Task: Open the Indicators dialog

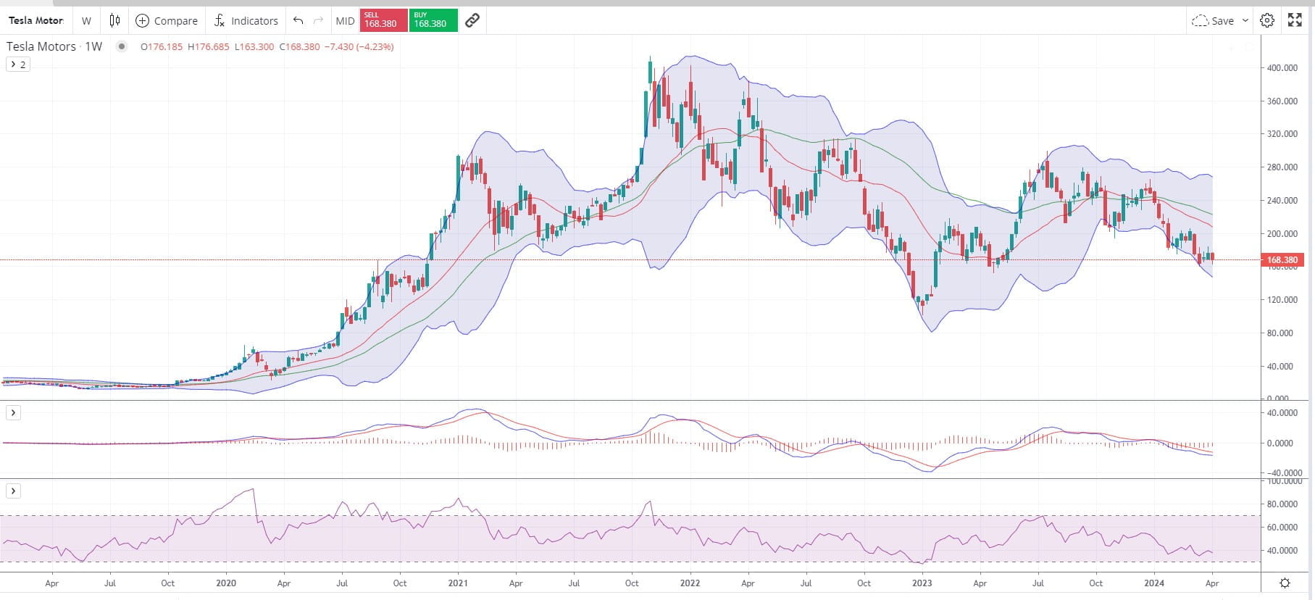Action: pos(246,20)
